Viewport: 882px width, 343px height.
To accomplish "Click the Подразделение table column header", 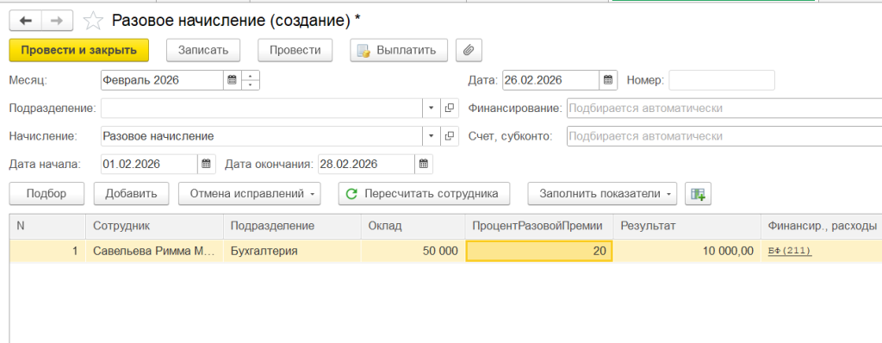I will coord(293,226).
